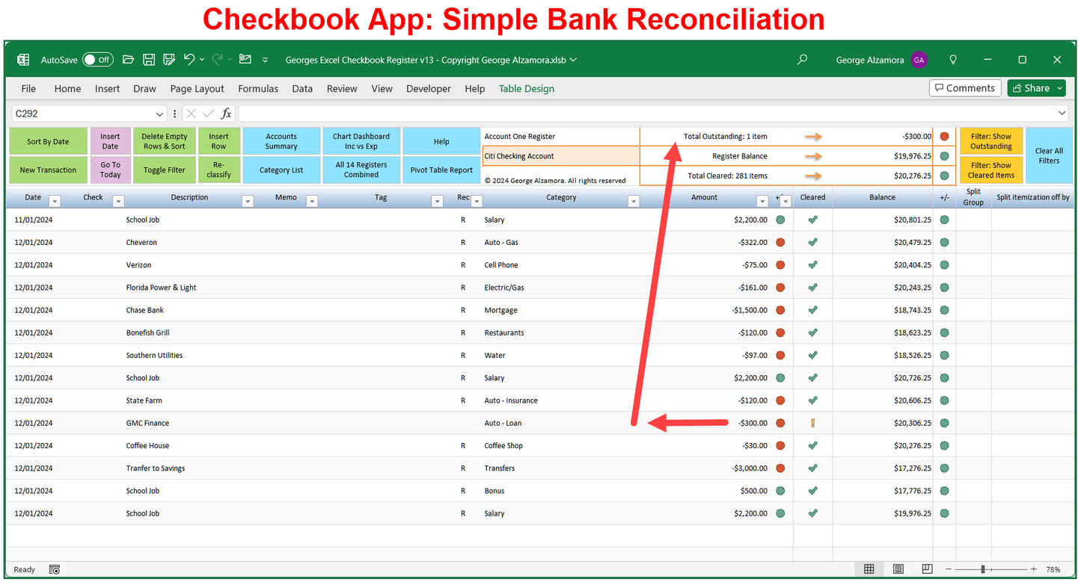Click the outstanding exclamation mark for GMC Finance
1081x582 pixels.
tap(812, 423)
